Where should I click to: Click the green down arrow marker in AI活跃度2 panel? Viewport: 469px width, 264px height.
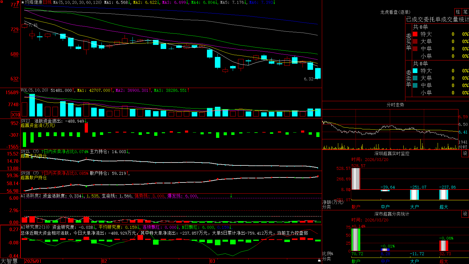pos(231,196)
